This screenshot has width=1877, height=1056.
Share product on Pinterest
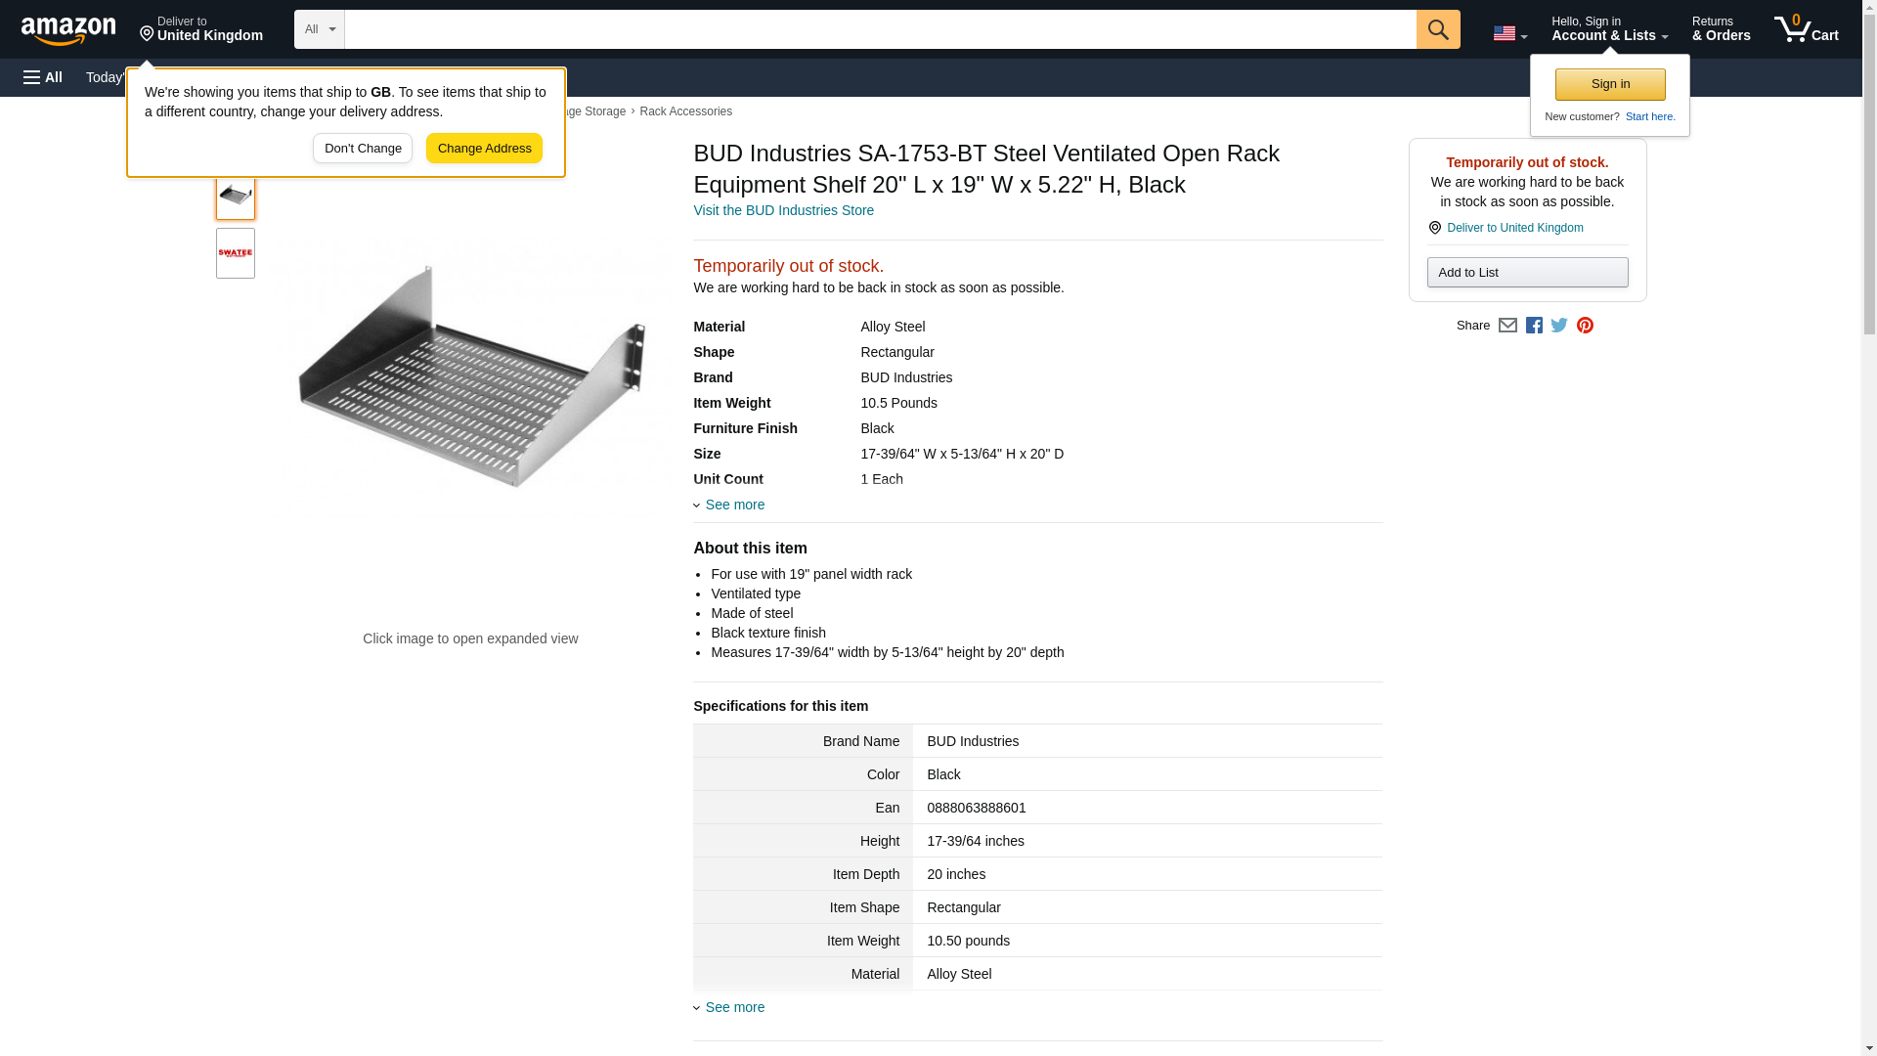click(1585, 326)
